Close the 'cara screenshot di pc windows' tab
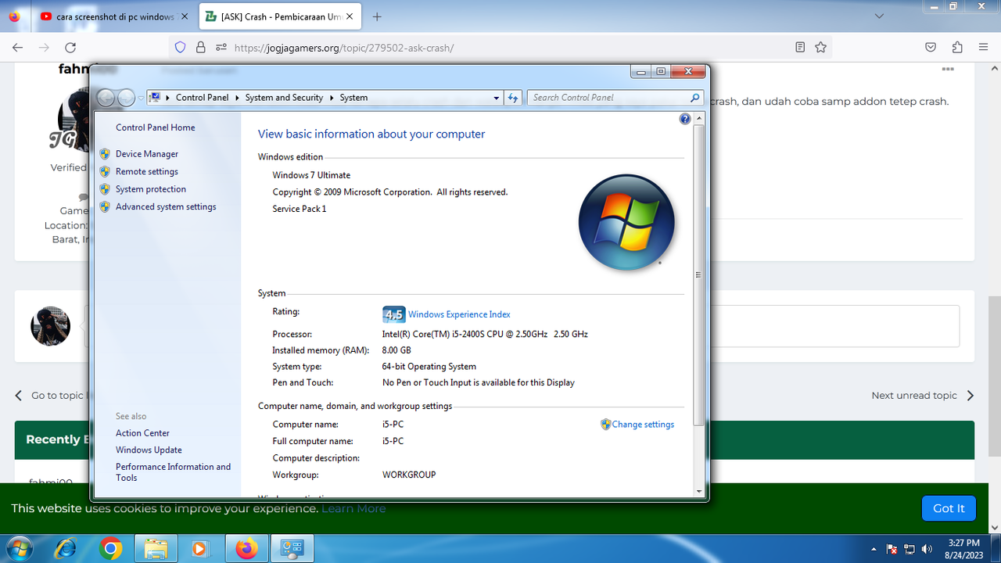 point(185,16)
